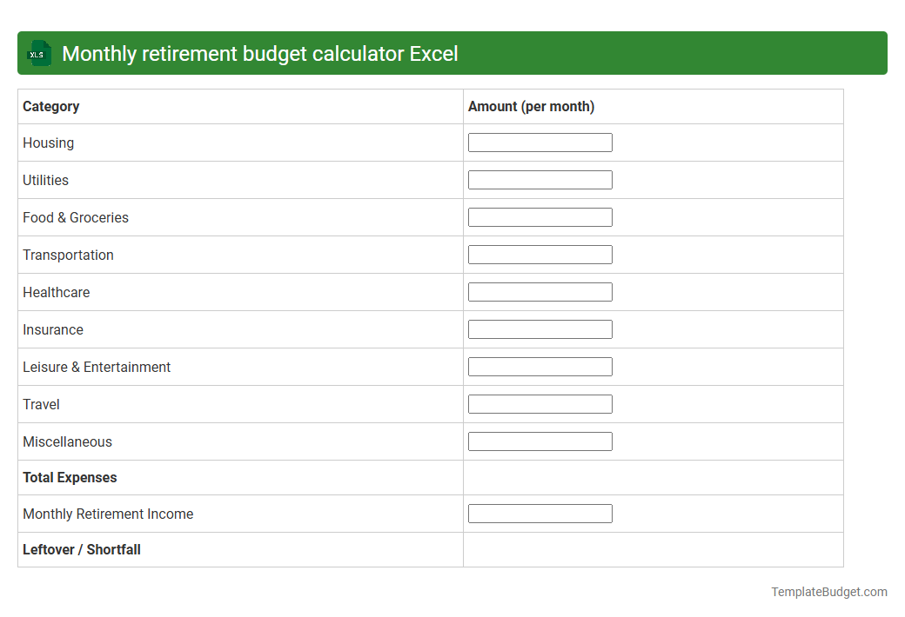This screenshot has width=905, height=617.
Task: Select the Healthcare amount field
Action: (540, 291)
